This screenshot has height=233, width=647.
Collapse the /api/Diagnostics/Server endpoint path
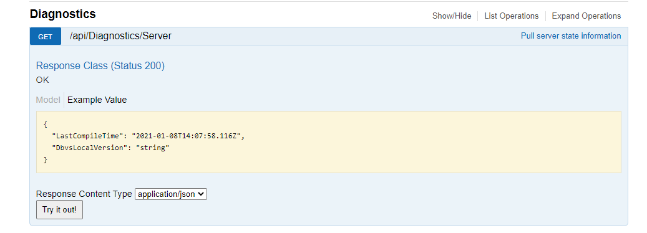click(120, 36)
